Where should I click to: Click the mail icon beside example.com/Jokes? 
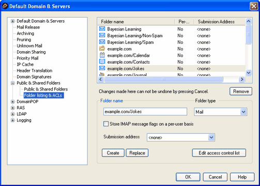[102, 68]
